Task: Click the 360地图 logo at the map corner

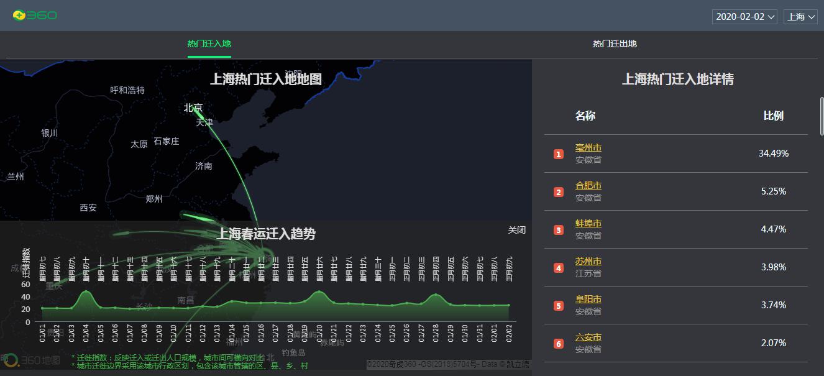Action: (31, 360)
